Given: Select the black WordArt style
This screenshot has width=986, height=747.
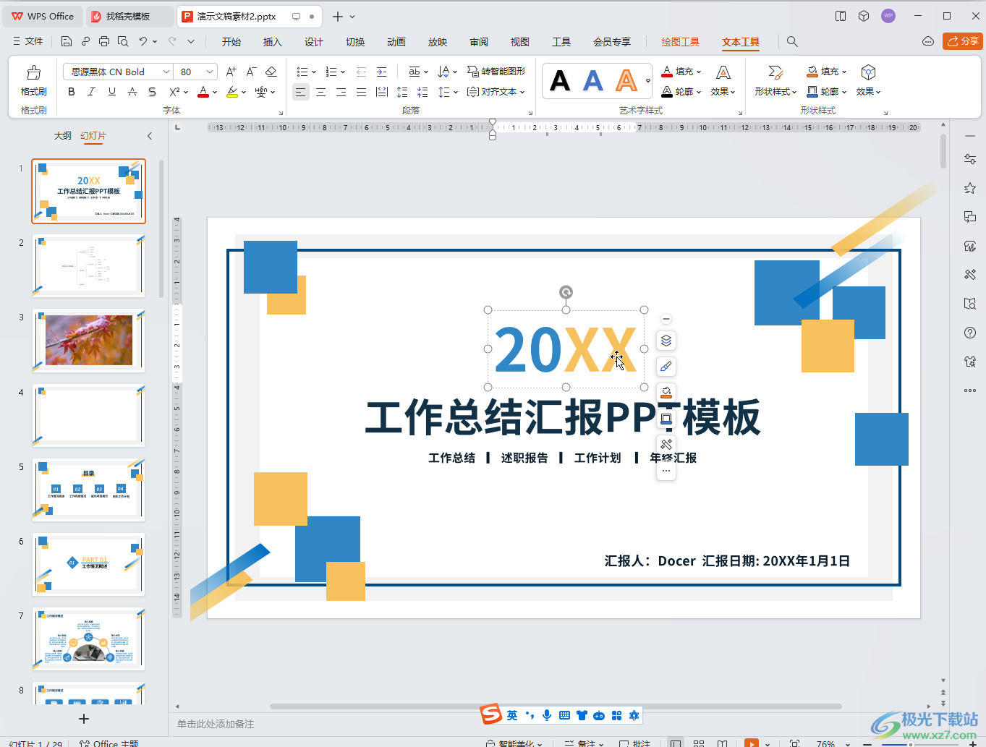Looking at the screenshot, I should 560,80.
